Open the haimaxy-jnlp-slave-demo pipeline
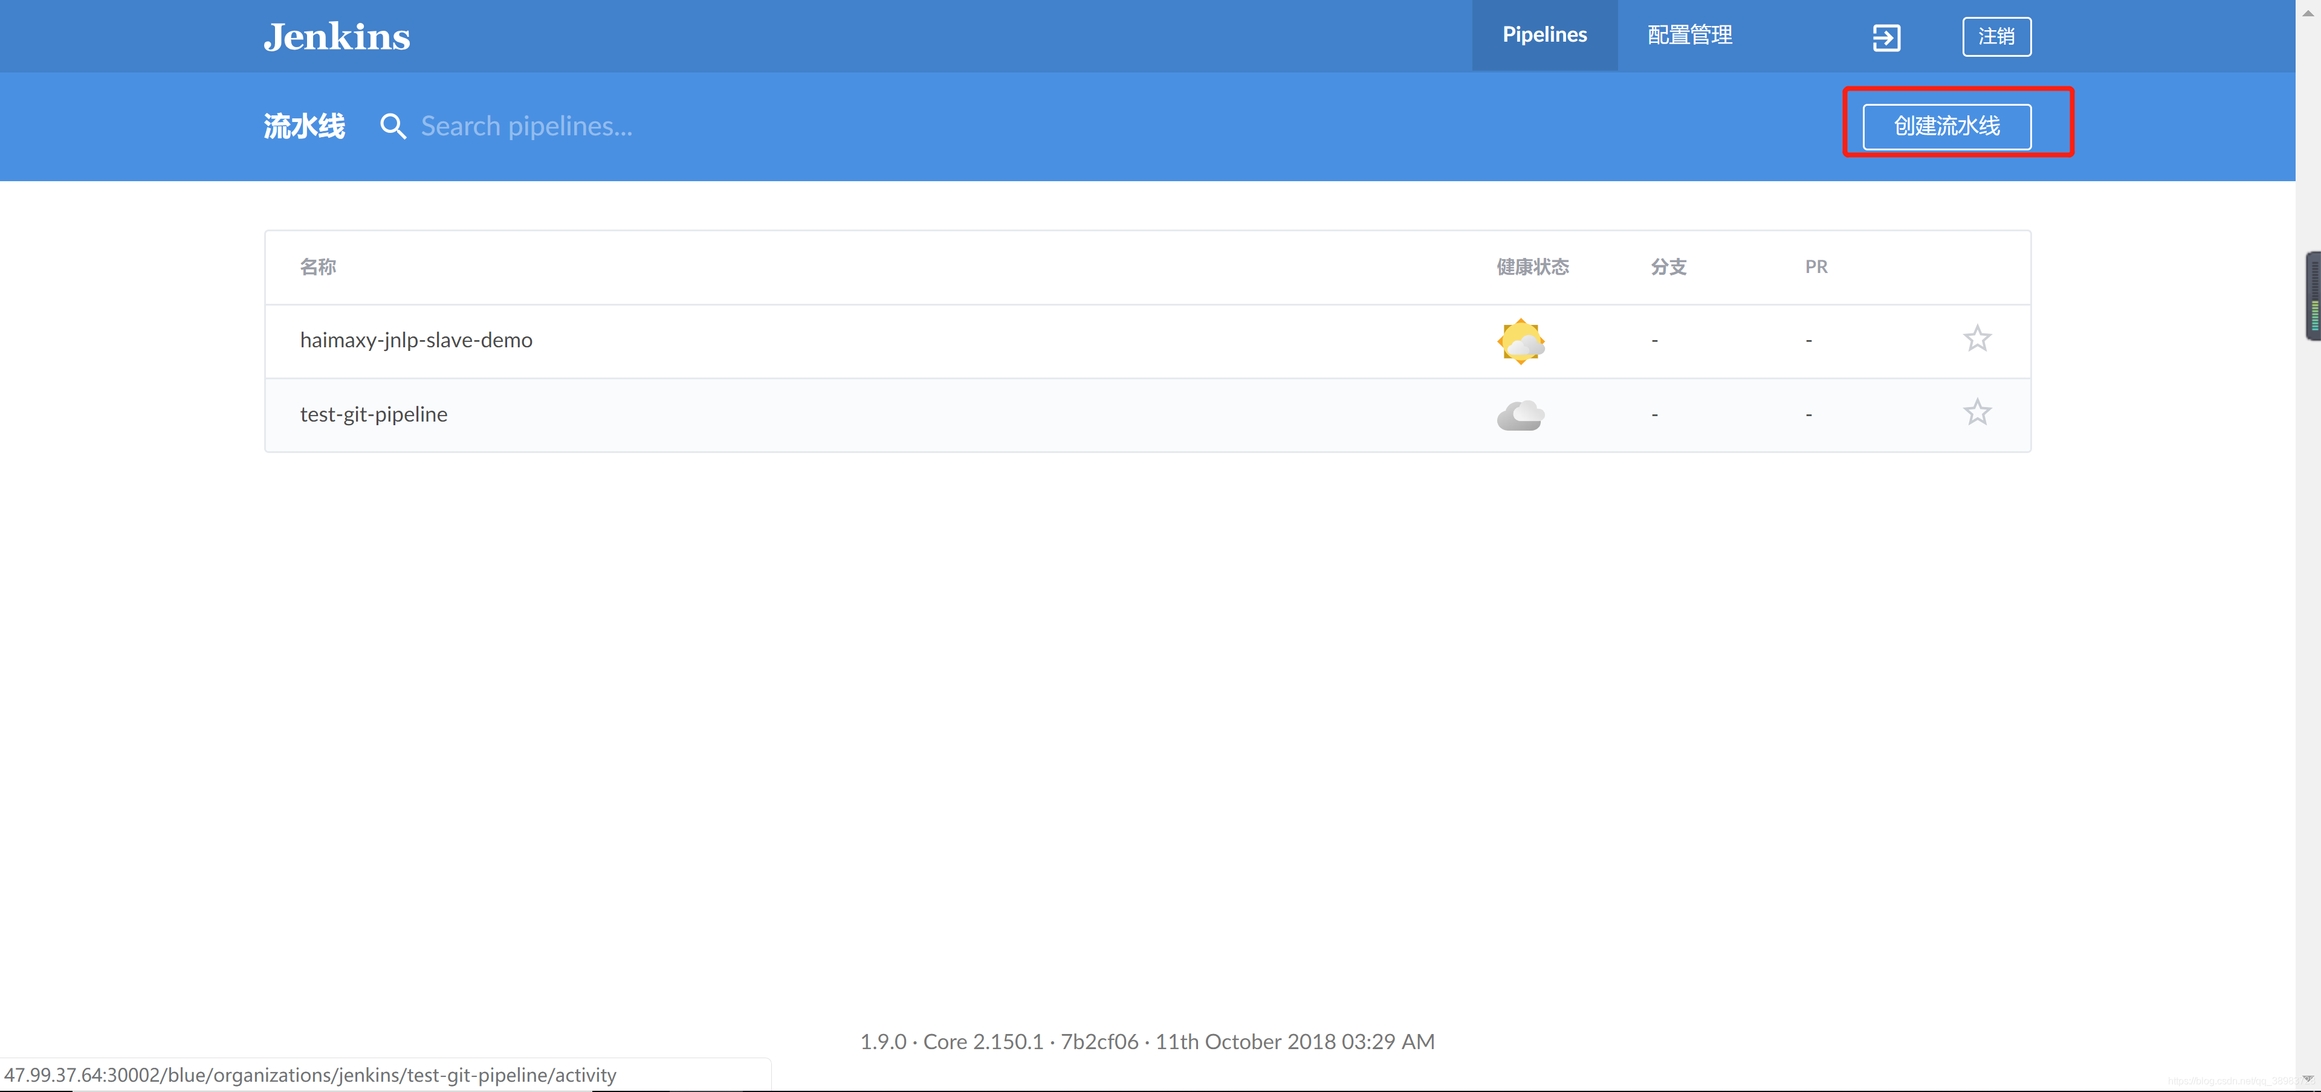 coord(415,340)
